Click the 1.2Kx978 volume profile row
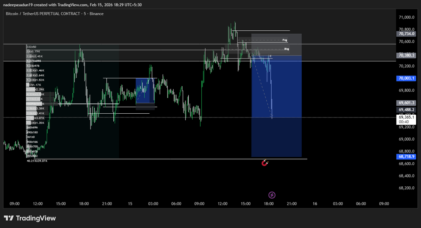The width and height of the screenshot is (421, 228). point(33,66)
